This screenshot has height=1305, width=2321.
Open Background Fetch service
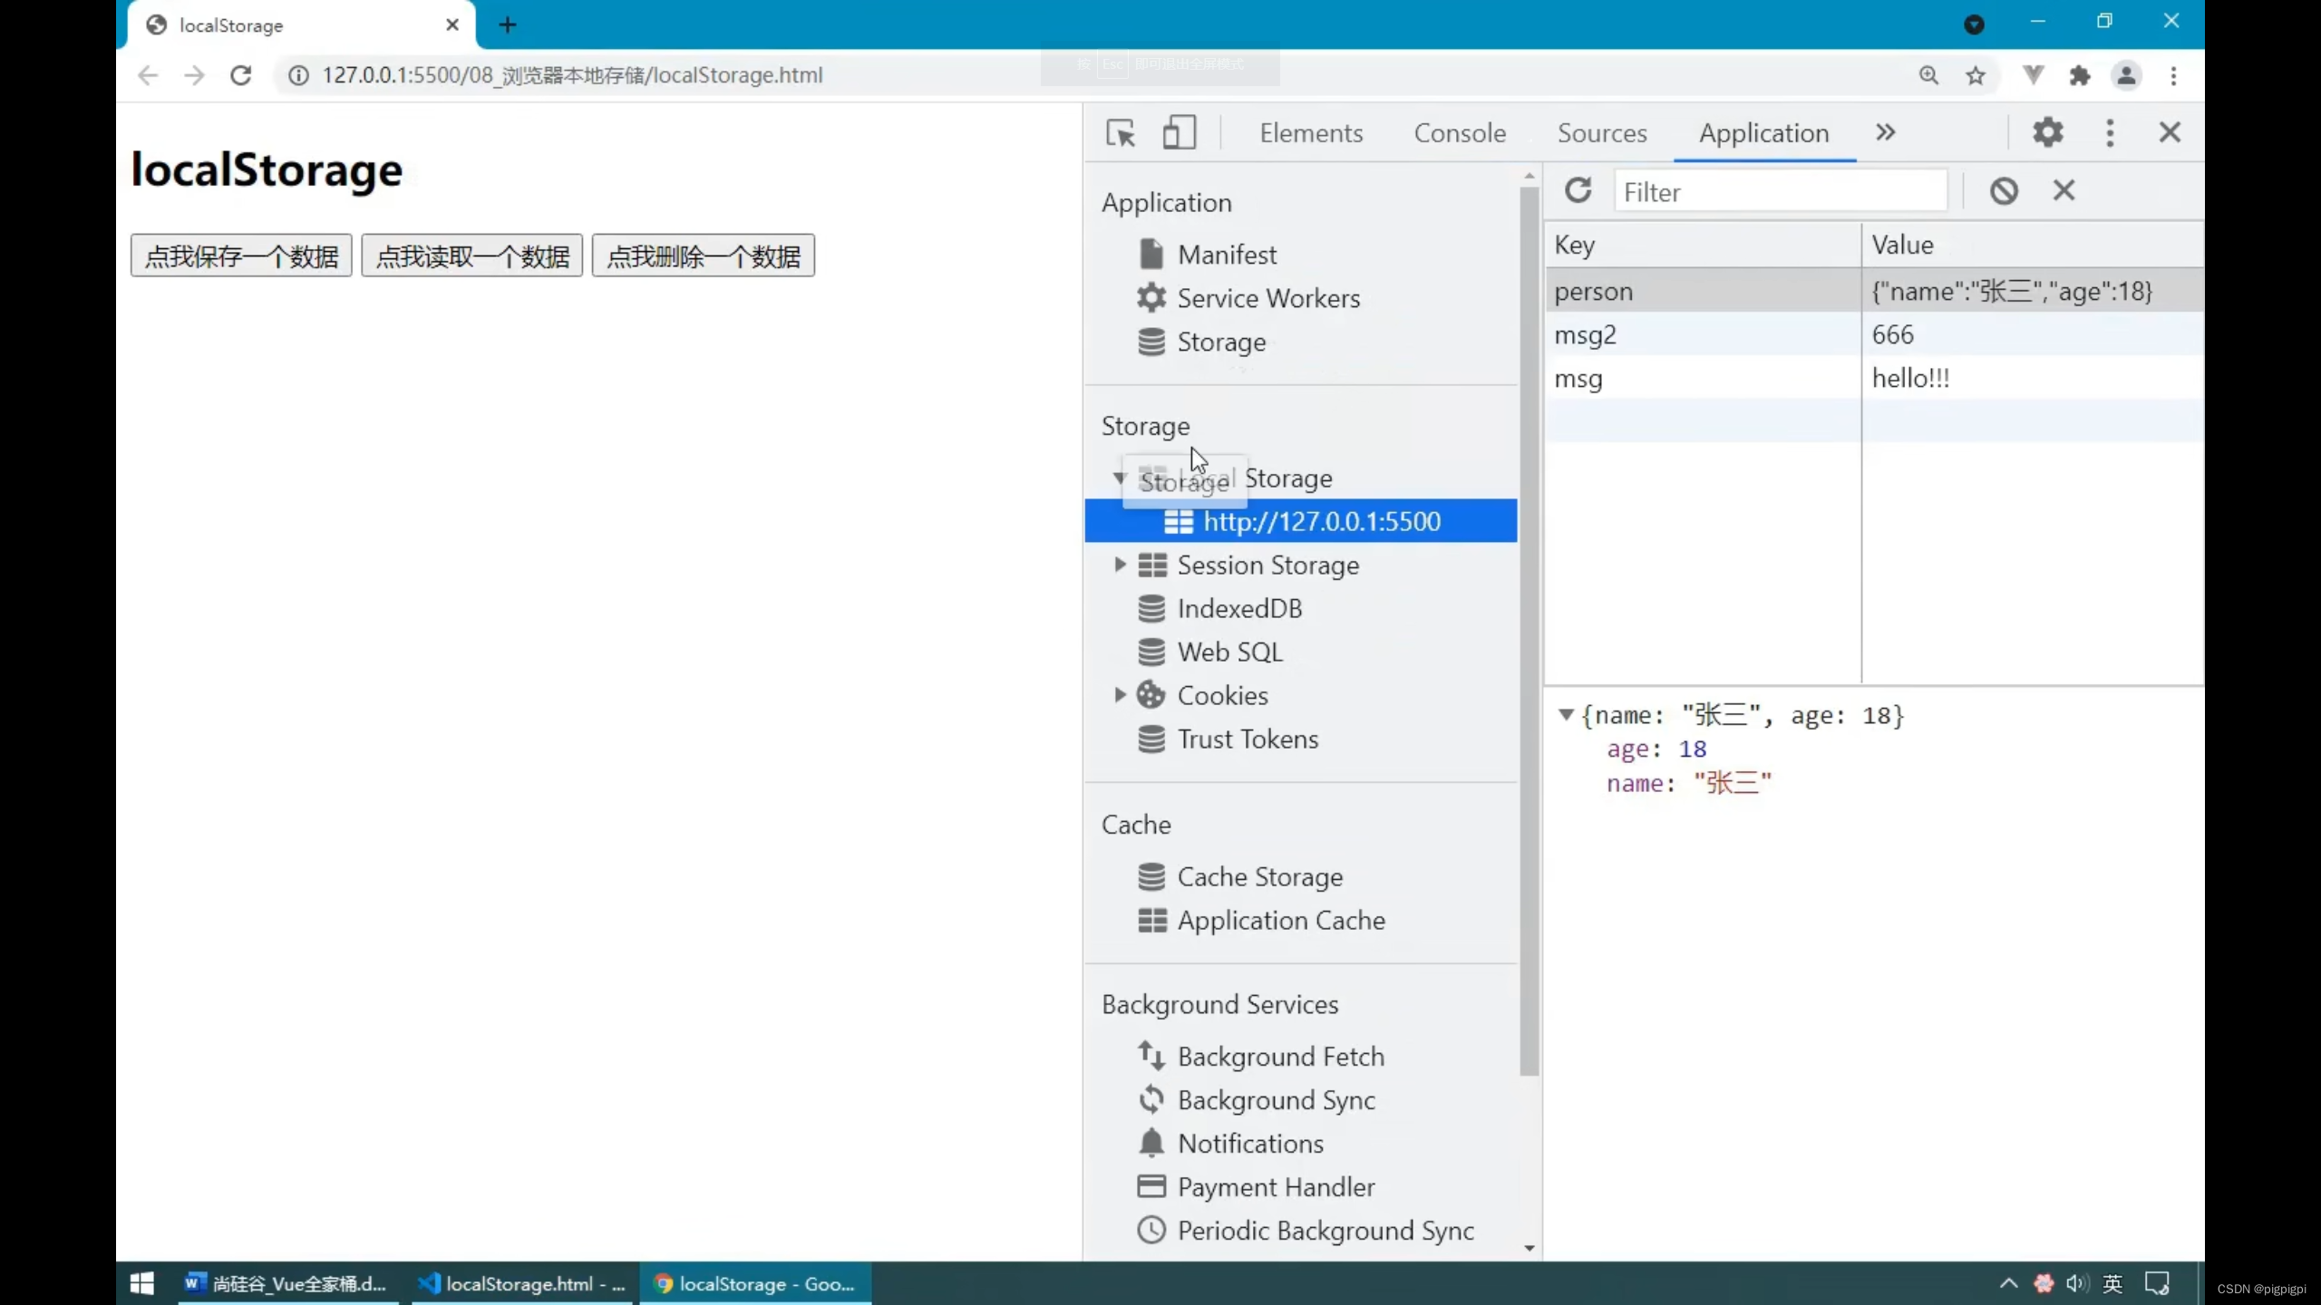1261,1056
